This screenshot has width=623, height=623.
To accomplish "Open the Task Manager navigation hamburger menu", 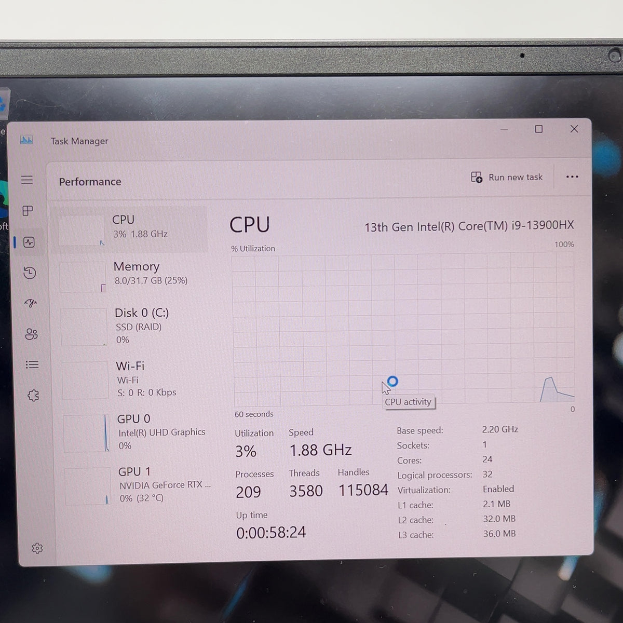I will click(x=27, y=180).
